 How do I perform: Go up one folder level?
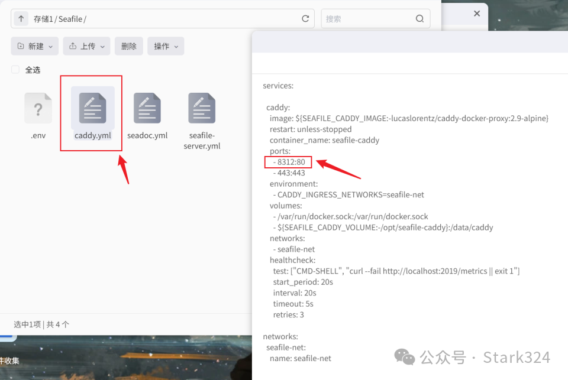click(21, 19)
